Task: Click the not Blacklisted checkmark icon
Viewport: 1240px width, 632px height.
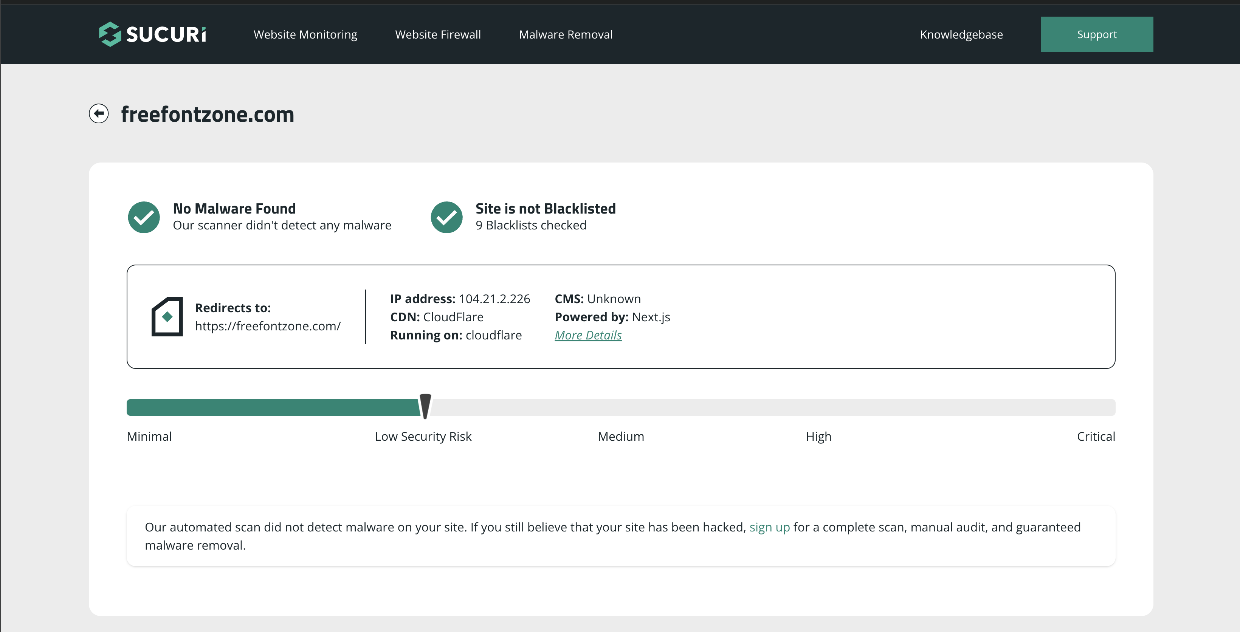Action: tap(446, 217)
